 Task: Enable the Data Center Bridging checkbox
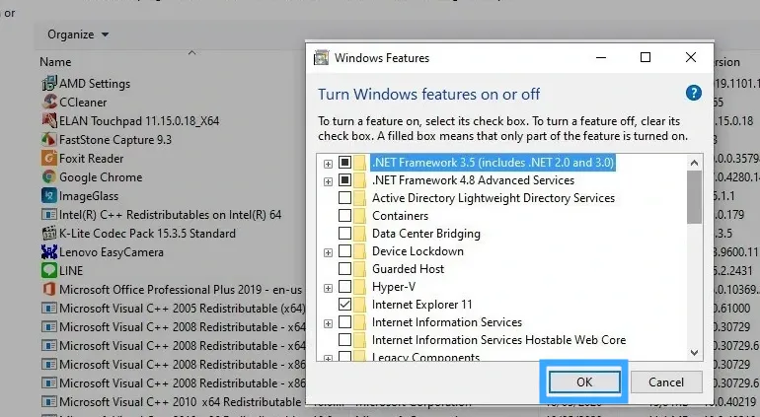coord(344,234)
